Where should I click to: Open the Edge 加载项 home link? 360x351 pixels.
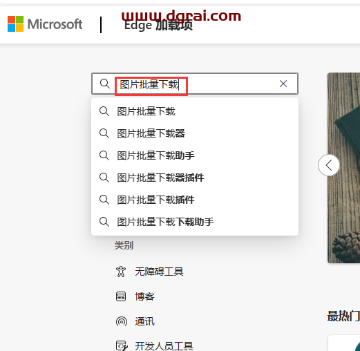tap(158, 25)
